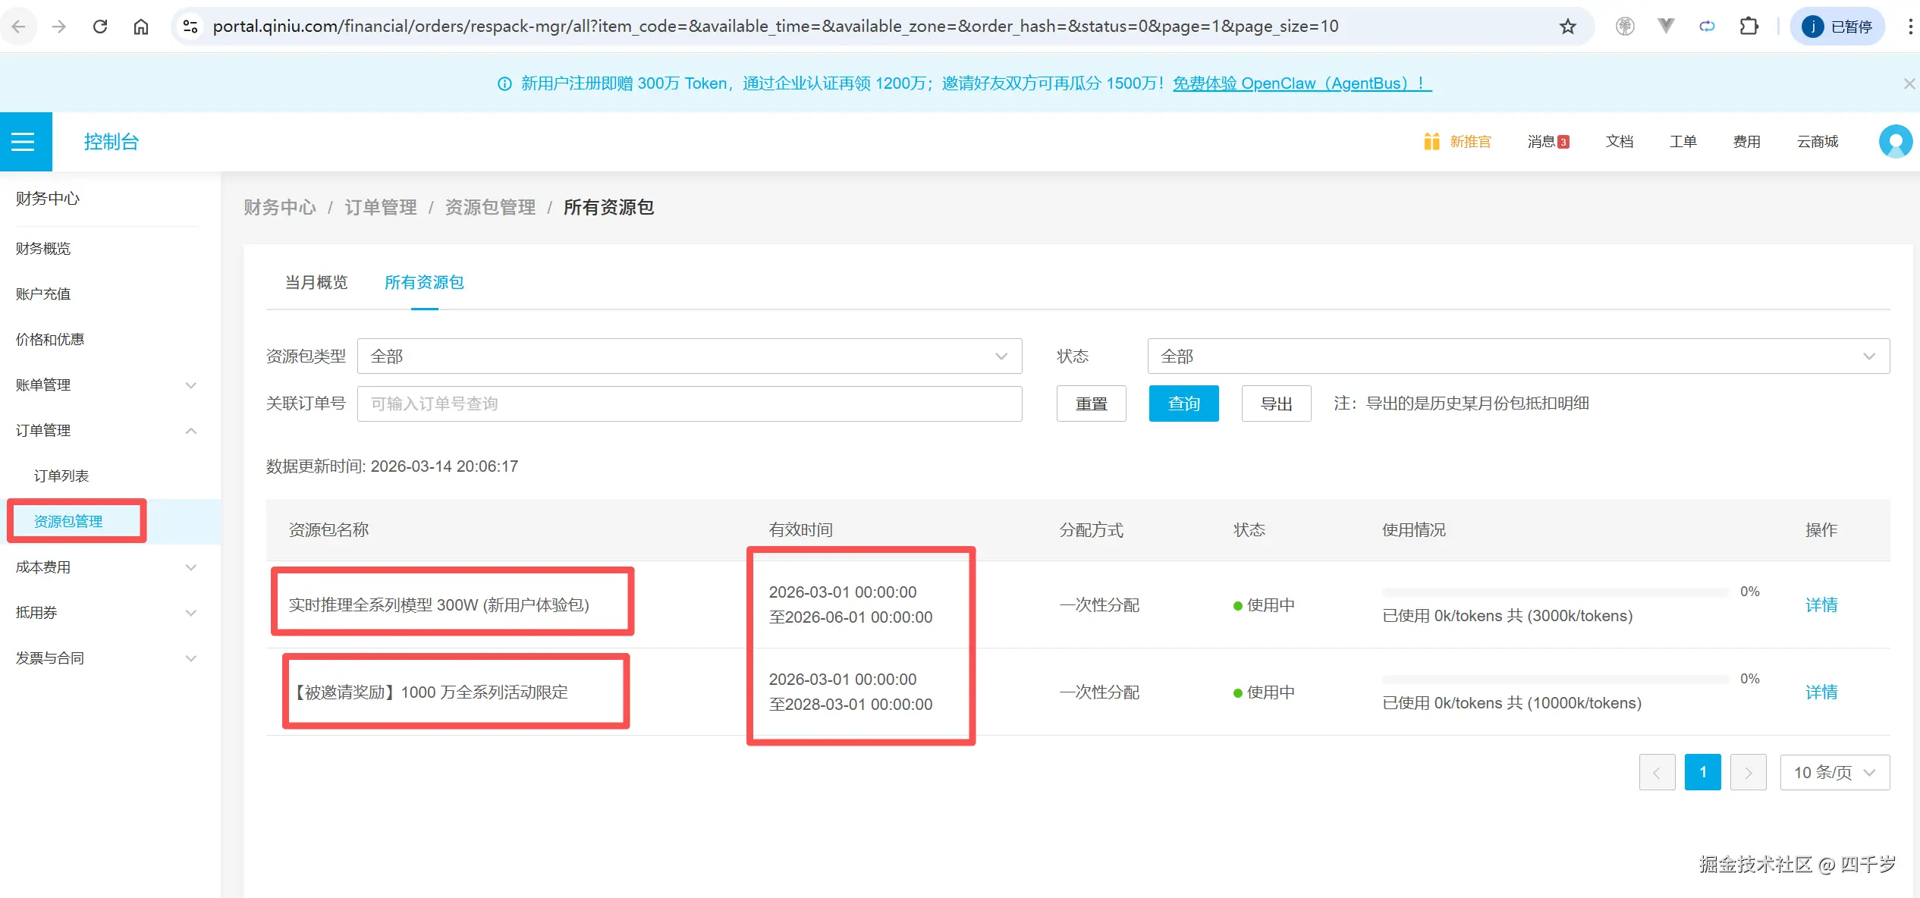Open 消息 notifications with badge 3

tap(1548, 141)
